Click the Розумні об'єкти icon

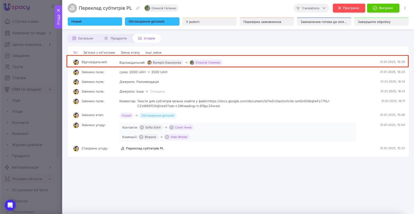[8, 179]
